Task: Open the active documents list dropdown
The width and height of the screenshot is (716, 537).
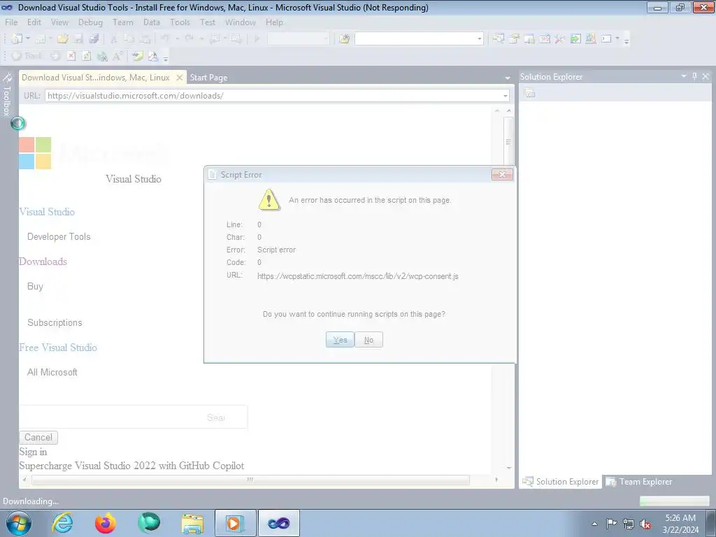Action: click(x=508, y=78)
